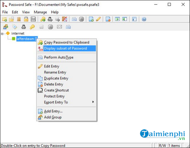The image size is (190, 148).
Task: Maximize the Password Safe window
Action: tap(169, 4)
